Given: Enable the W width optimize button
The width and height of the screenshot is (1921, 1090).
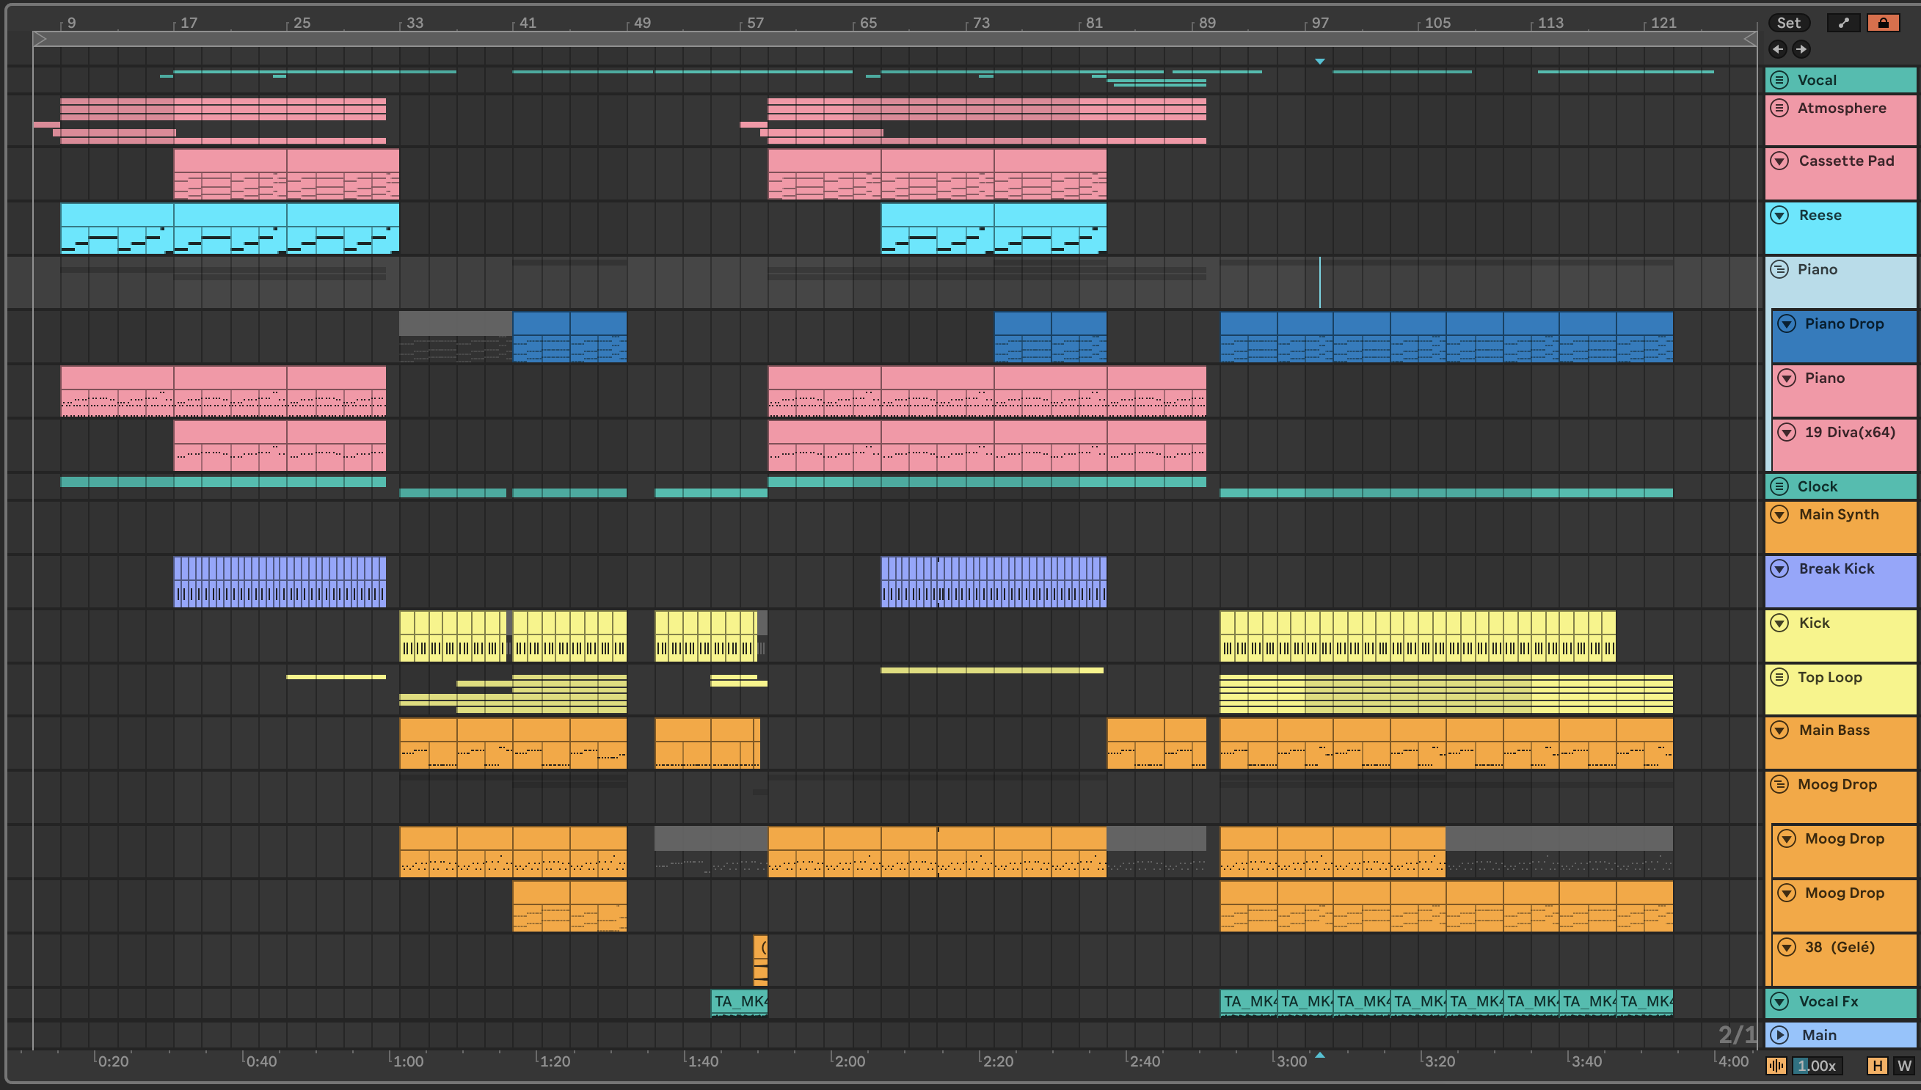Looking at the screenshot, I should click(x=1904, y=1065).
